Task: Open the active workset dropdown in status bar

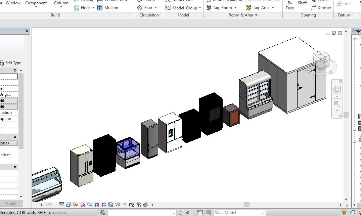Action: [x=174, y=213]
